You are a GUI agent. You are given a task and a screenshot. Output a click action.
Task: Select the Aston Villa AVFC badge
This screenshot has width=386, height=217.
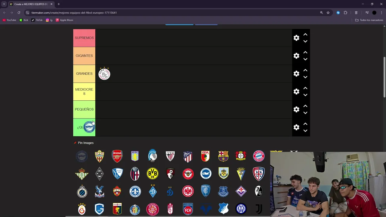click(x=135, y=156)
